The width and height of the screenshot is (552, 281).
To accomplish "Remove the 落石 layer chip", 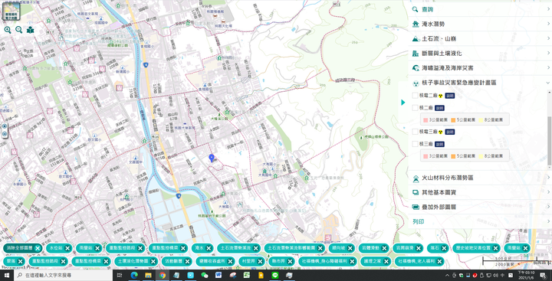I will pyautogui.click(x=444, y=248).
